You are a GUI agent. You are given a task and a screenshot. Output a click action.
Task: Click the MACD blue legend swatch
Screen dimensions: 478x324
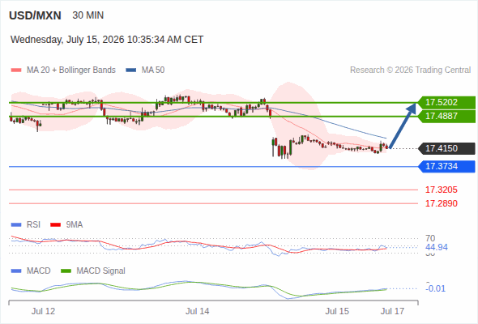[16, 271]
